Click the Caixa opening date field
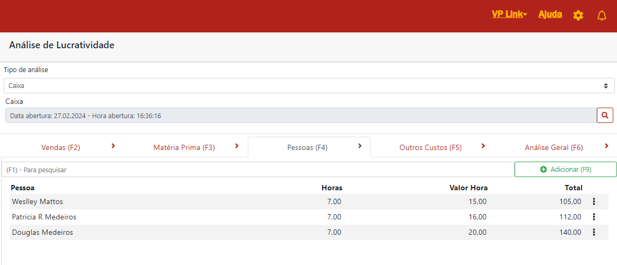The width and height of the screenshot is (617, 265). pyautogui.click(x=301, y=116)
